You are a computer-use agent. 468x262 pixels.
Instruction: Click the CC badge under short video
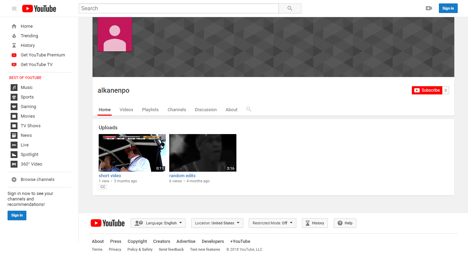tap(103, 187)
